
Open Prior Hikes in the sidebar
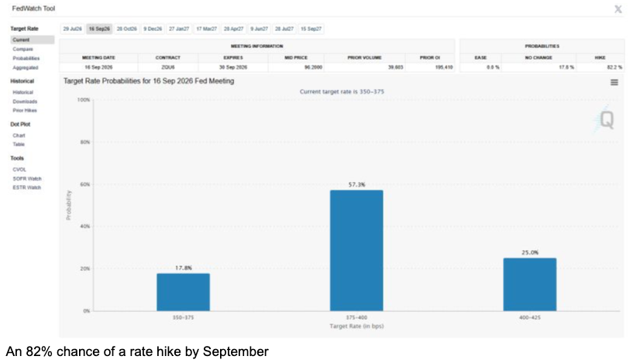click(25, 110)
